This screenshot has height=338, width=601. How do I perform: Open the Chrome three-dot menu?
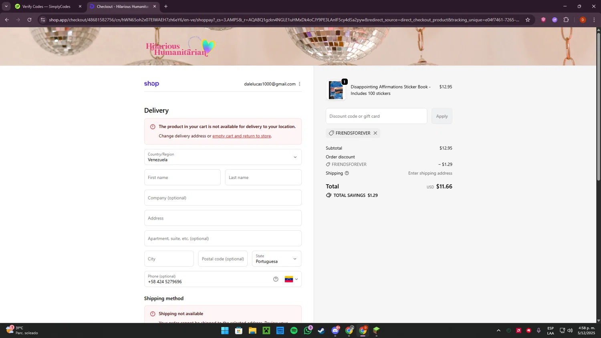pyautogui.click(x=594, y=20)
